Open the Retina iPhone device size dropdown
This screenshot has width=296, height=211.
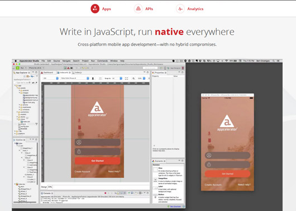[x=75, y=78]
